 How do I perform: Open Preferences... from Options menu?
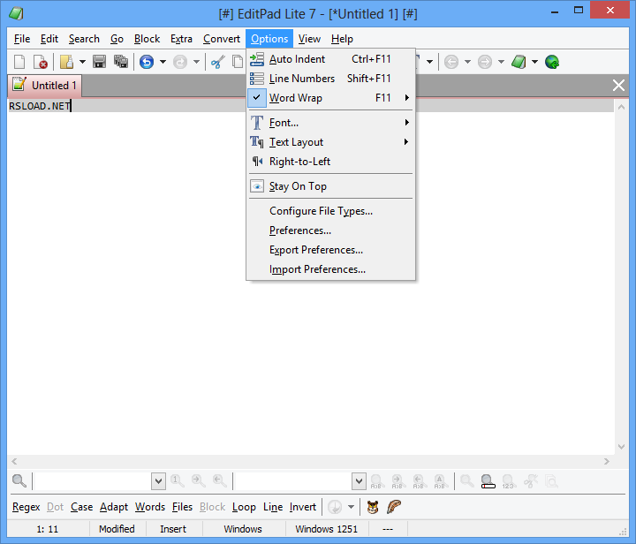330,230
